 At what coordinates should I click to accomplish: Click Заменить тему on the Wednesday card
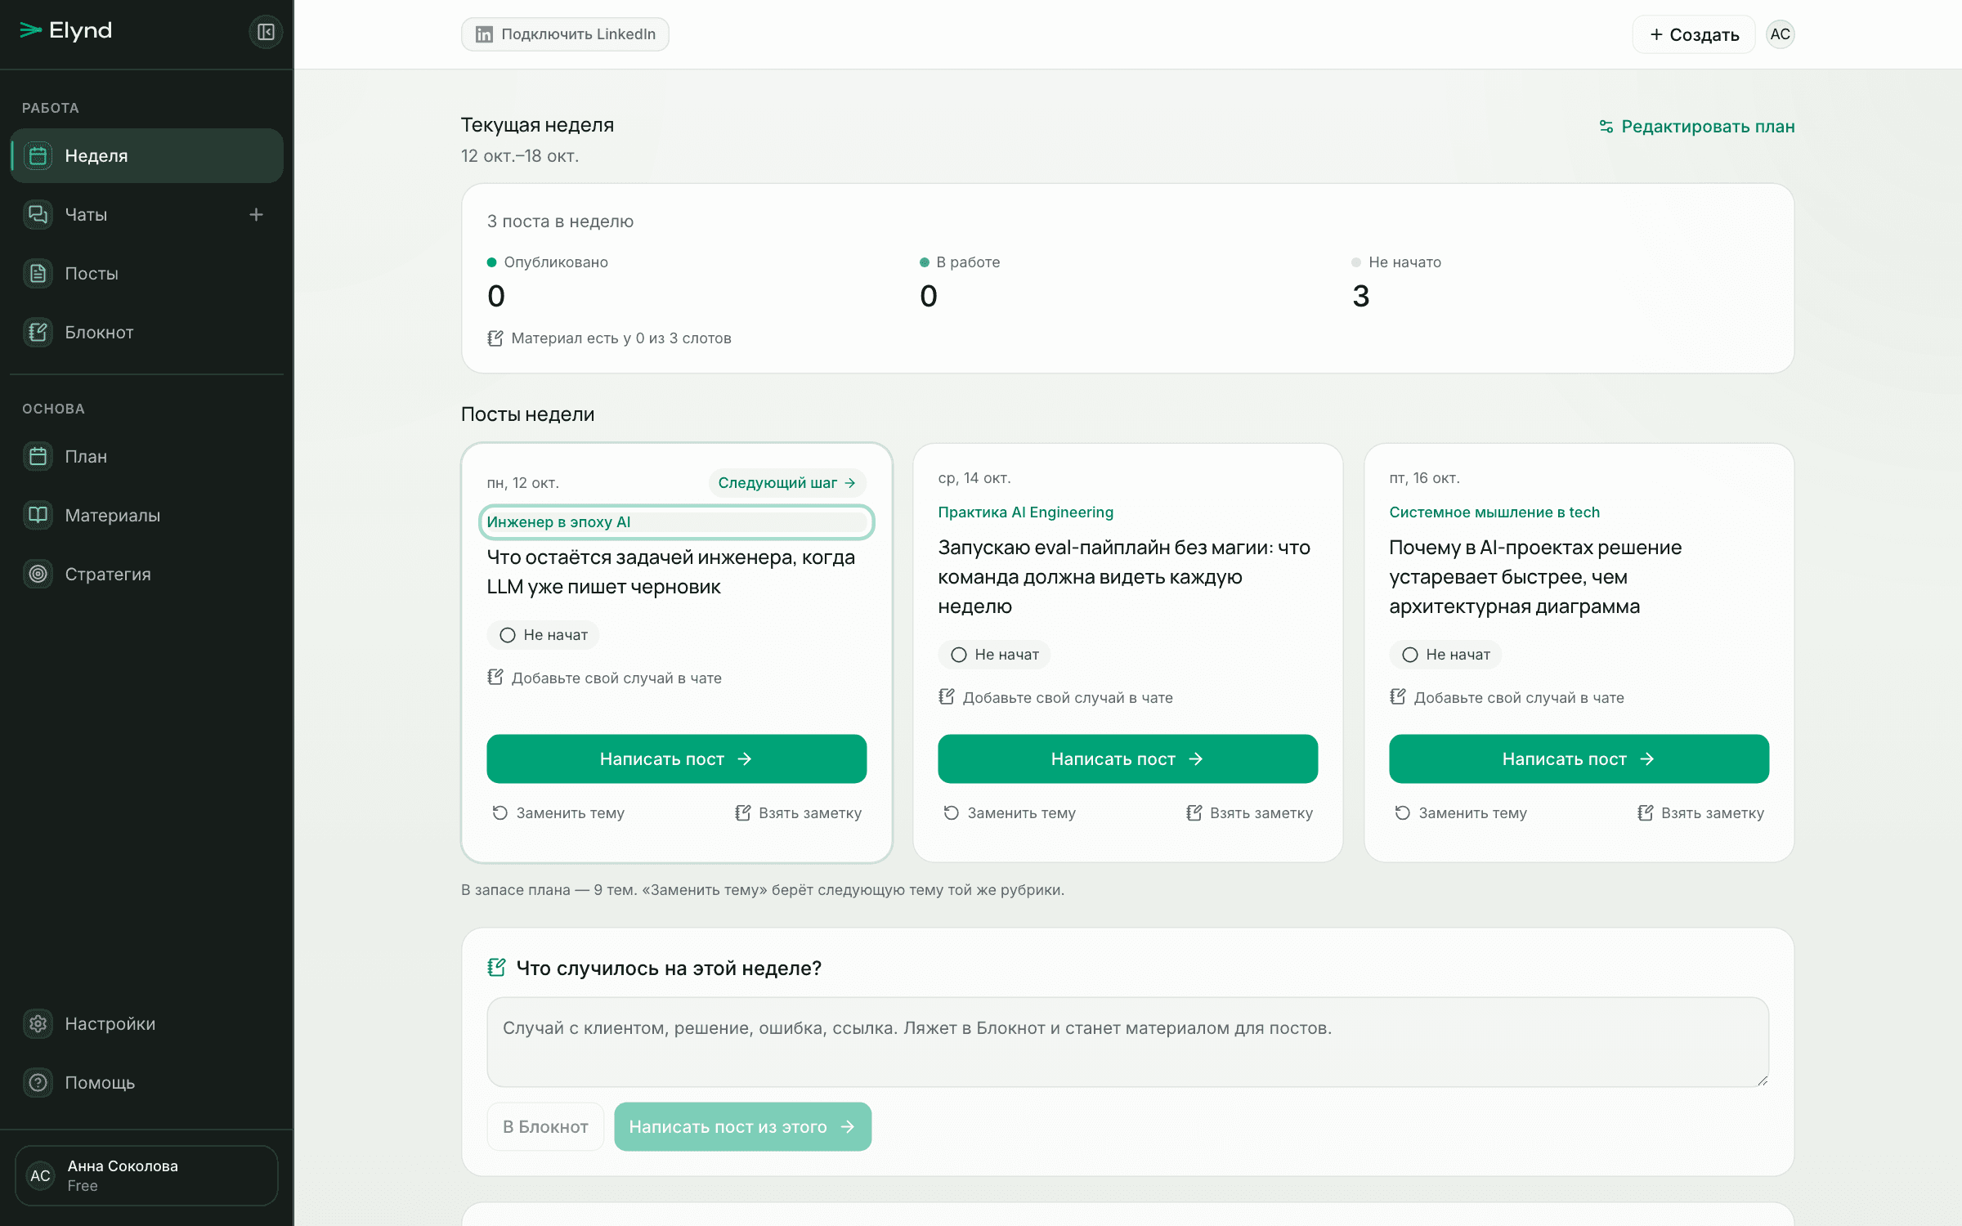click(x=1010, y=813)
